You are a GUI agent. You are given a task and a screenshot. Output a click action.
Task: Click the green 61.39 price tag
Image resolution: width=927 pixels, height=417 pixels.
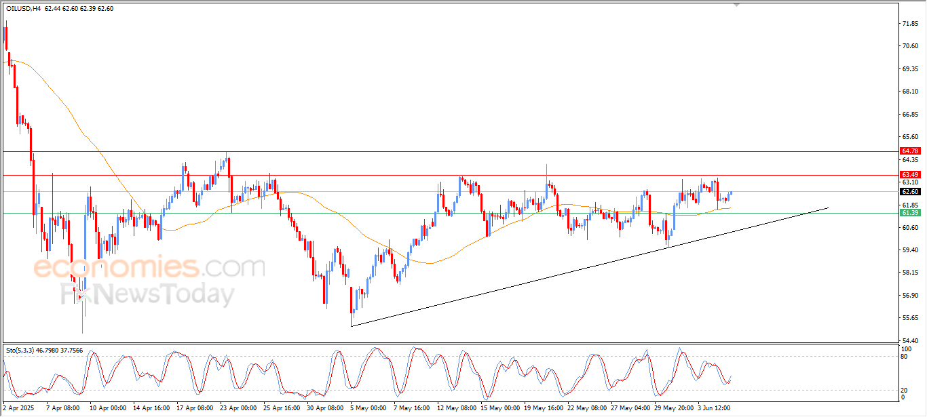click(910, 212)
